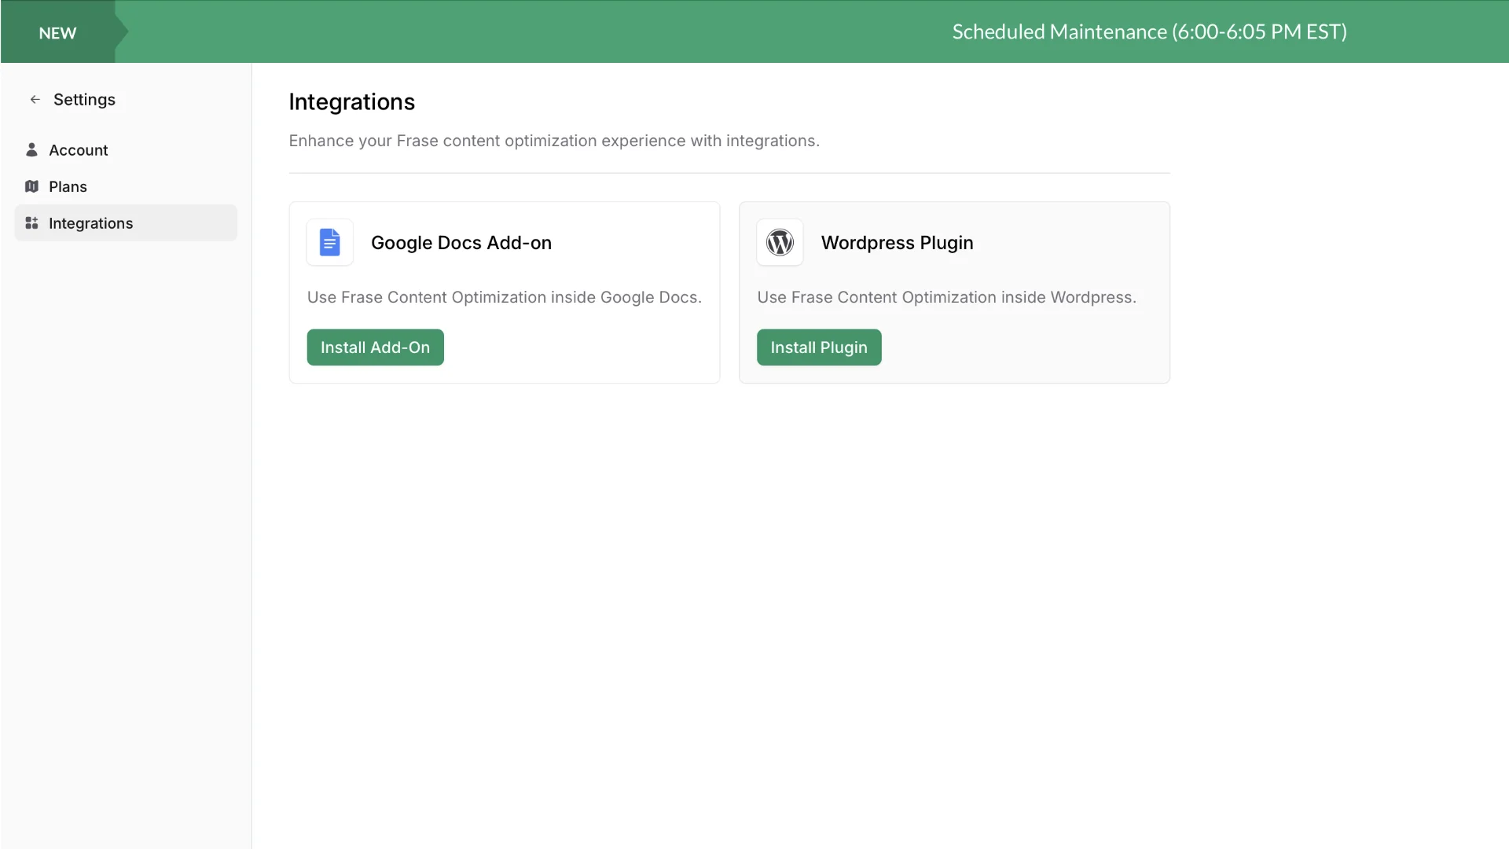Click the Google Docs file icon
Image resolution: width=1509 pixels, height=849 pixels.
[x=330, y=242]
